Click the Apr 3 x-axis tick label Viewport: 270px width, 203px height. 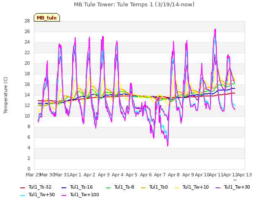(104, 175)
